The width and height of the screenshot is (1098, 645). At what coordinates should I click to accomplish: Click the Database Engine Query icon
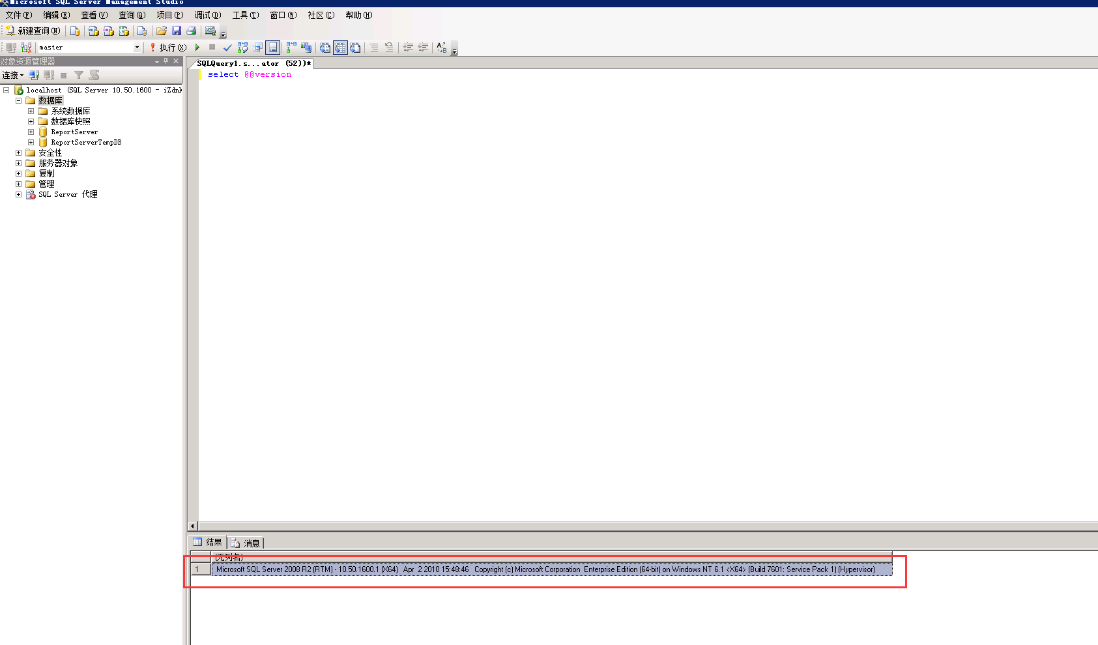75,31
